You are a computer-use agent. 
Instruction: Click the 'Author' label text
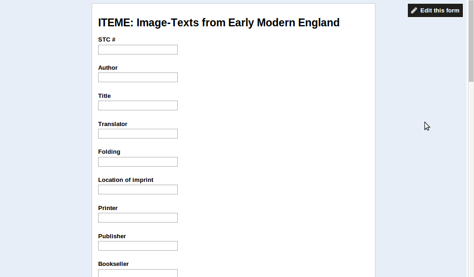108,68
